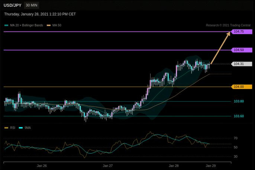Screen dimensions: 255x170
Task: Click the Jan 29 date axis label
Action: 211,166
